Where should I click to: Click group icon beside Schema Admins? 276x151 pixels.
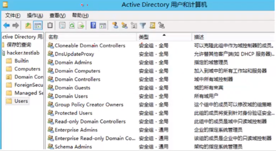tap(51, 147)
